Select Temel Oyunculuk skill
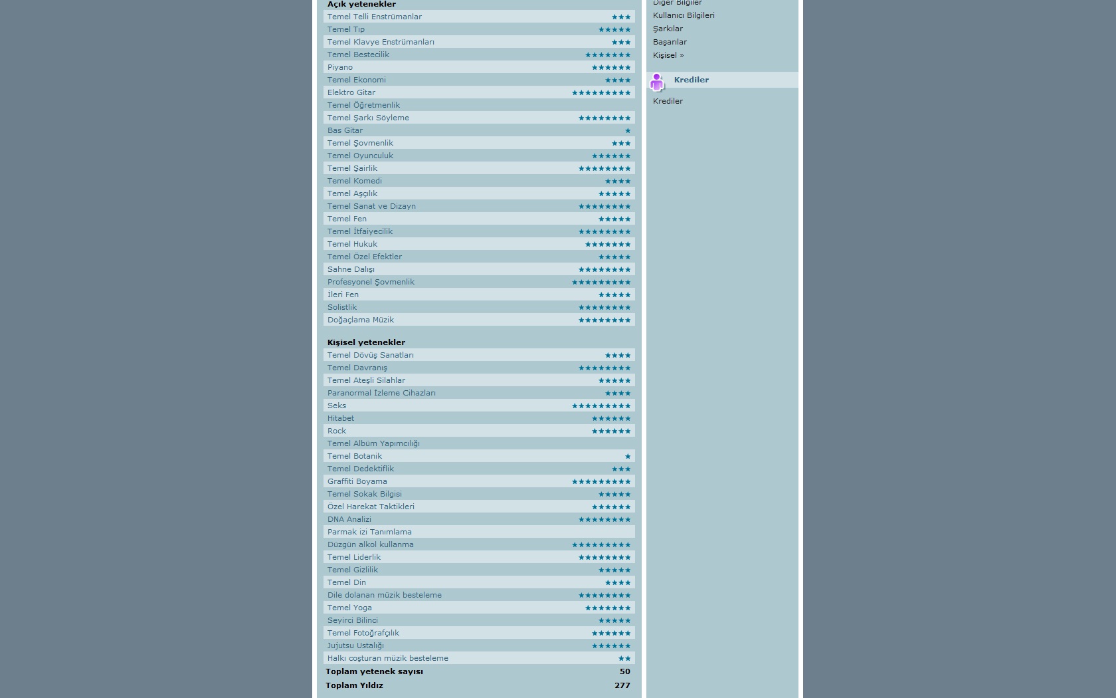 tap(360, 156)
